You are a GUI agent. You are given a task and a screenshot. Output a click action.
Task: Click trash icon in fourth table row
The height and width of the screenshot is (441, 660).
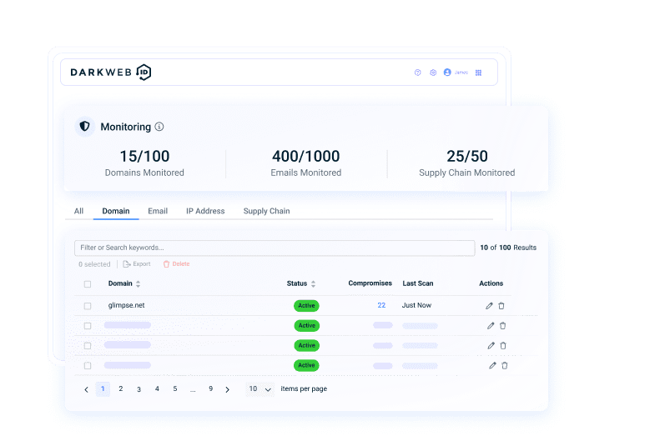[505, 365]
